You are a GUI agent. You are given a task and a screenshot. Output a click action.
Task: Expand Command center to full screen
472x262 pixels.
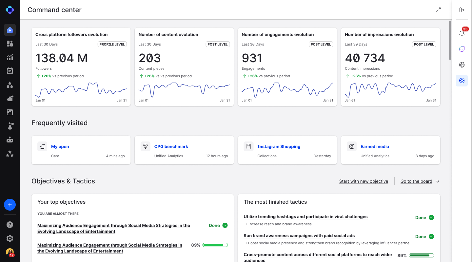click(438, 10)
